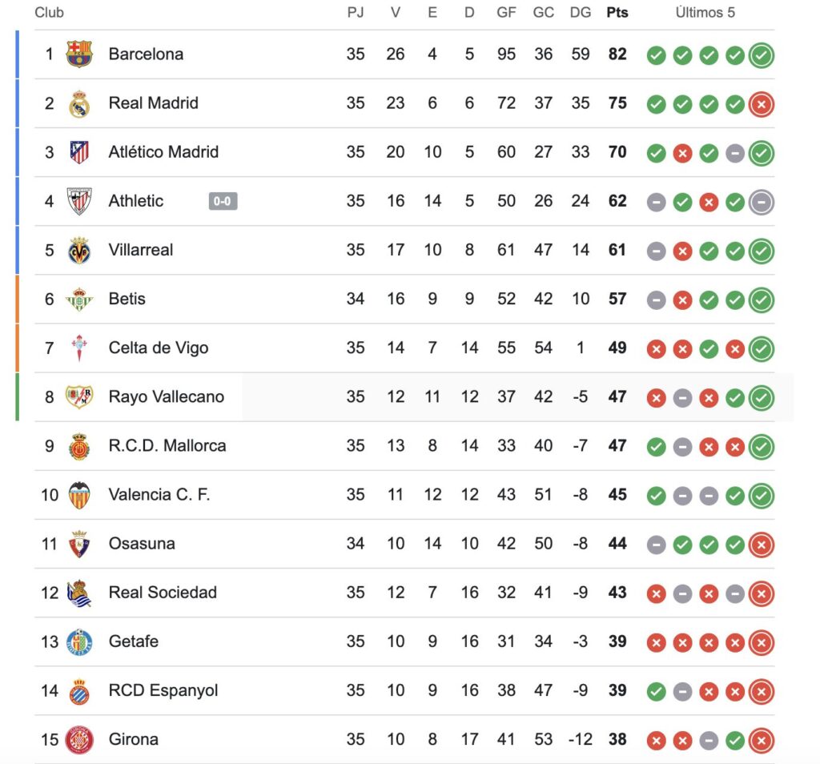Click the Getafe blue round crest

coord(79,641)
